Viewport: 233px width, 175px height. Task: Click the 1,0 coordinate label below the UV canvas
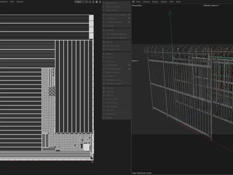point(92,162)
